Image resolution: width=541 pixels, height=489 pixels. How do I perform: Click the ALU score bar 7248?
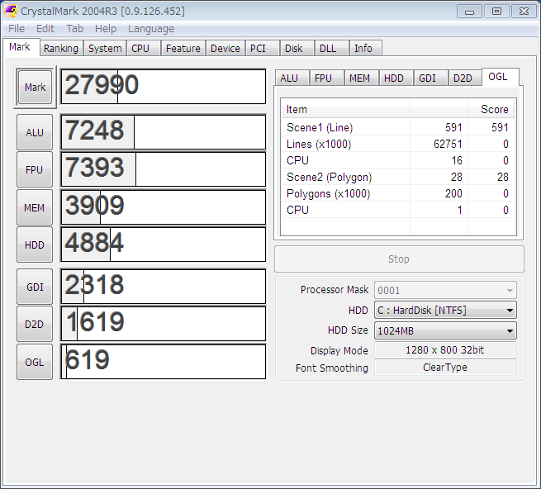164,132
